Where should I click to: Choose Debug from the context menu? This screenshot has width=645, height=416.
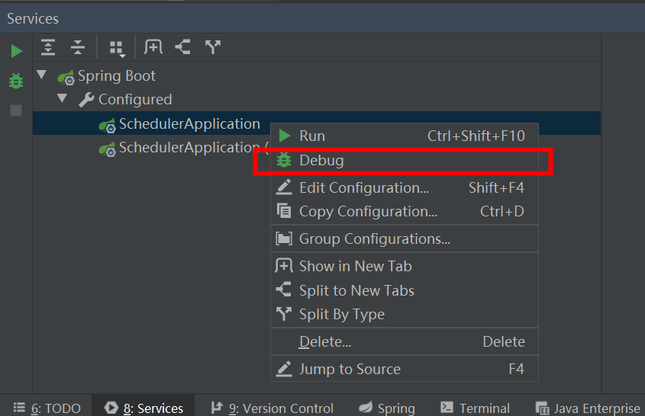click(x=405, y=161)
